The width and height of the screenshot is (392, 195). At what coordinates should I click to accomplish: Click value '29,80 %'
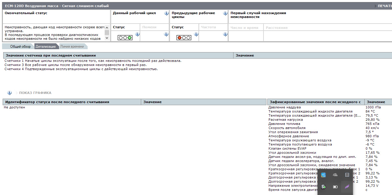click(372, 120)
